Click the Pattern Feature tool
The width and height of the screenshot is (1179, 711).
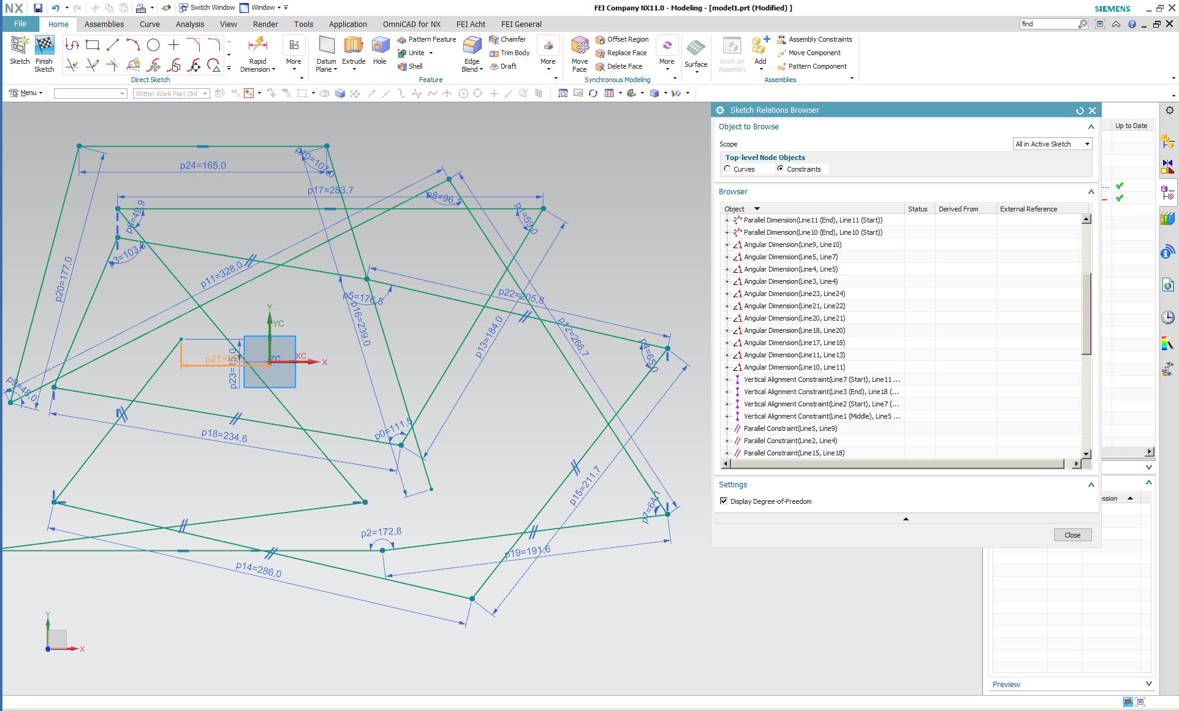(426, 39)
